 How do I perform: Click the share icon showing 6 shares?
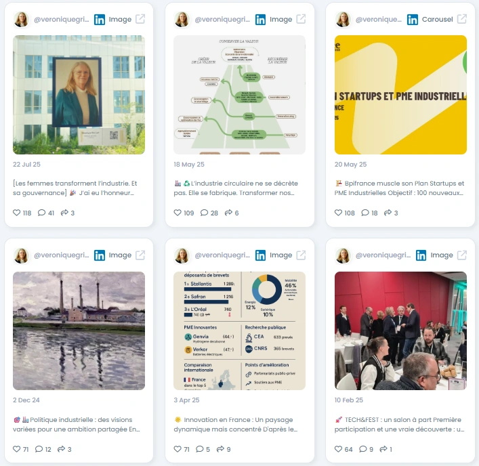pos(228,213)
